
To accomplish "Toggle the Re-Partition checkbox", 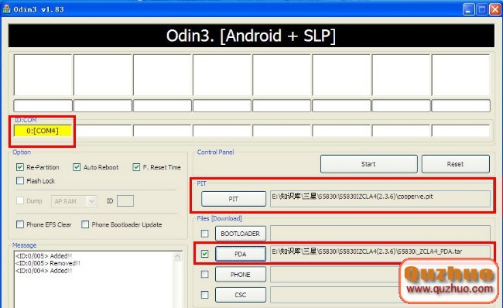I will (x=20, y=167).
